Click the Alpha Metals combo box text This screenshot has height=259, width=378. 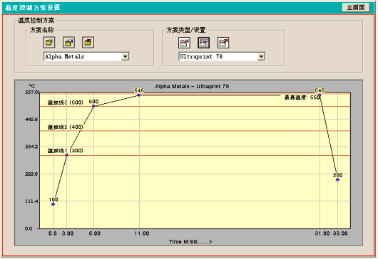click(x=65, y=56)
